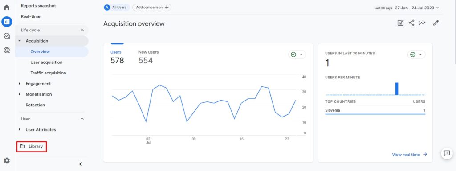The image size is (456, 171).
Task: Collapse the navigation with the chevron arrow
Action: (81, 164)
